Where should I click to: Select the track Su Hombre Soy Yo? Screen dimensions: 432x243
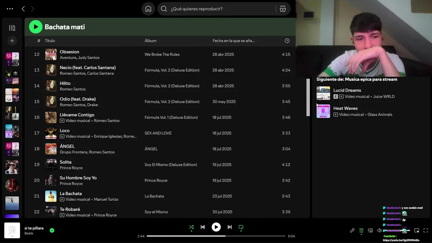click(78, 178)
